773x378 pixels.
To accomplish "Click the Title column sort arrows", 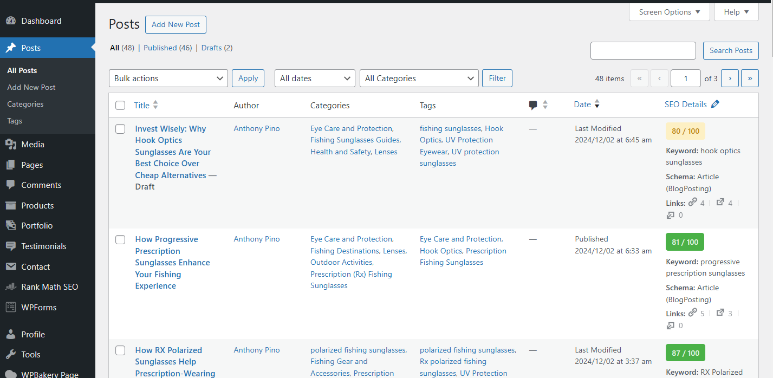I will (155, 105).
